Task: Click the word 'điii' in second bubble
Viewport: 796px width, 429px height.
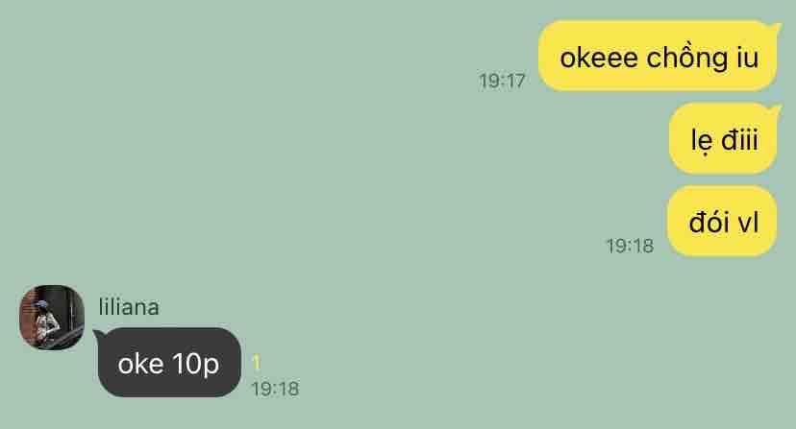Action: tap(739, 139)
